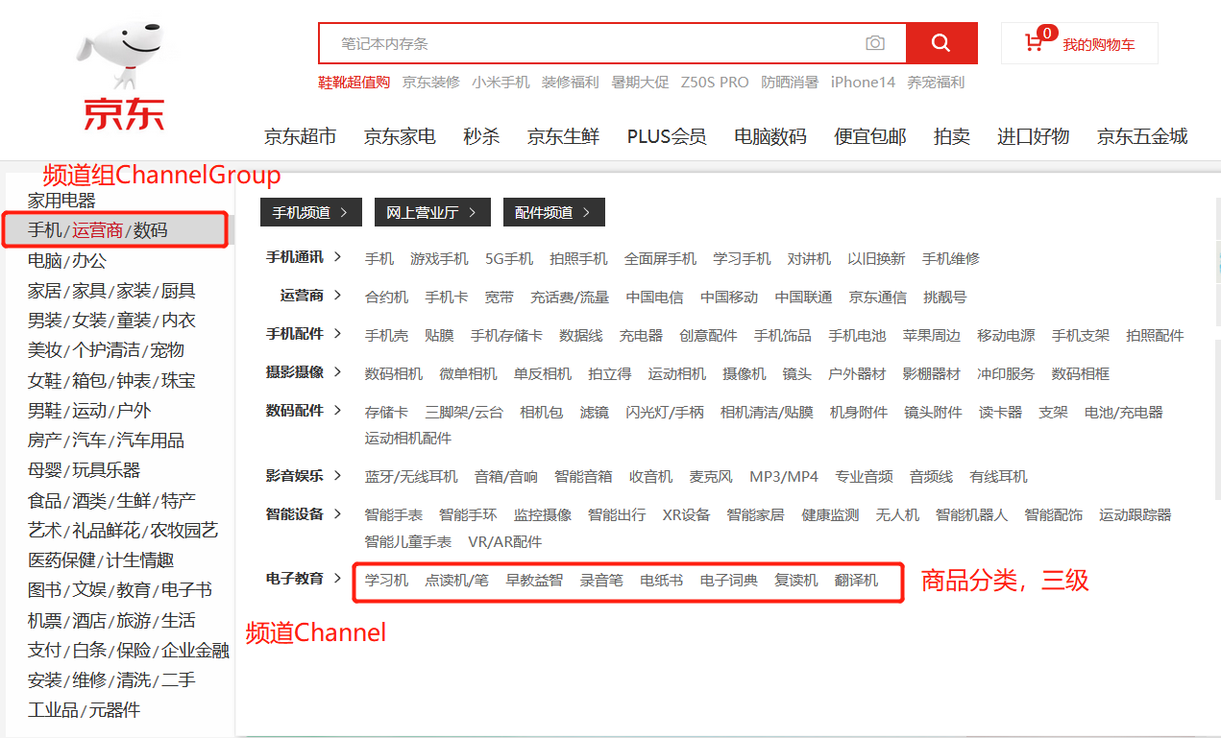Click the 无人机 category link
Screen dimensions: 1221x738
click(x=897, y=515)
